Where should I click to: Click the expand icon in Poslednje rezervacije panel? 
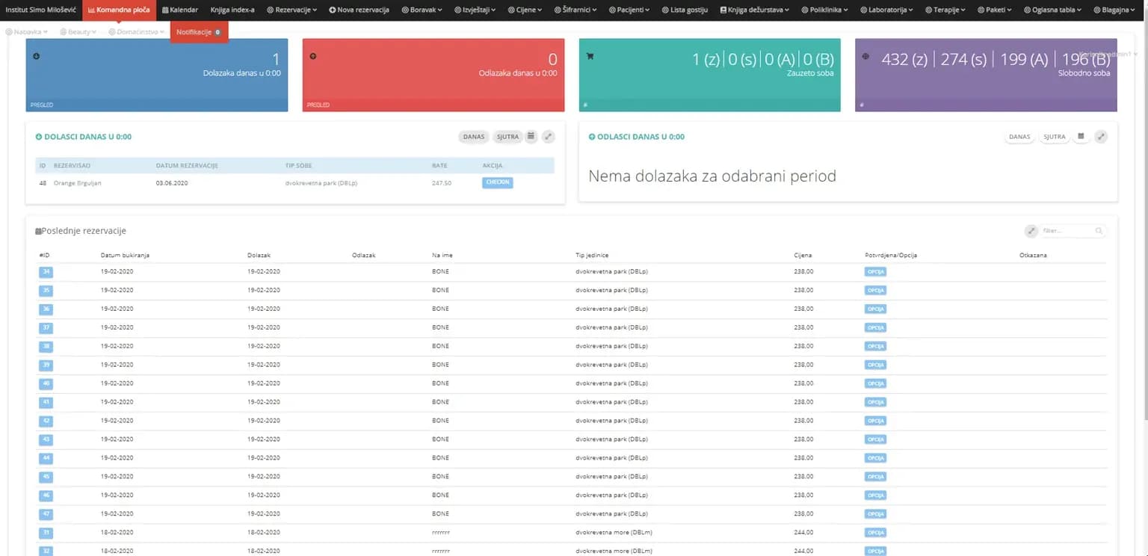1031,231
